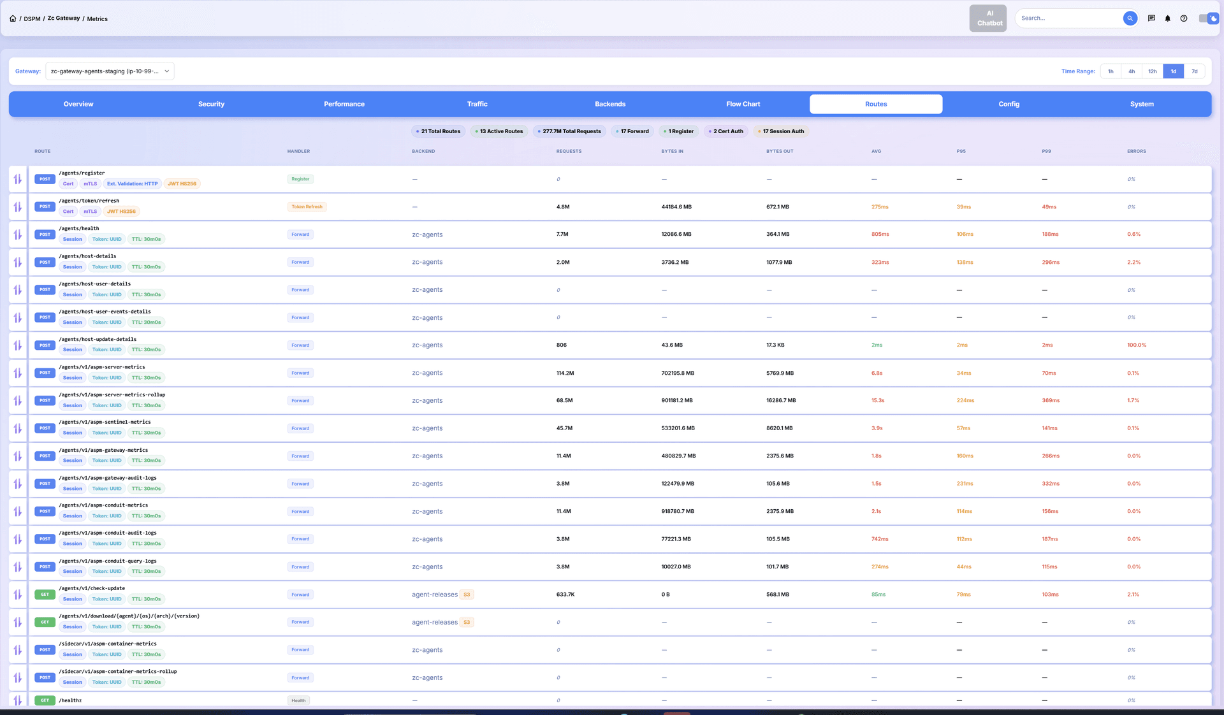Click zc-agents backend in /agents/health row

click(427, 235)
